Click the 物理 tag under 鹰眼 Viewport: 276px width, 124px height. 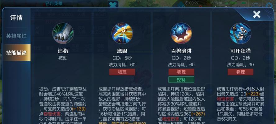[122, 72]
